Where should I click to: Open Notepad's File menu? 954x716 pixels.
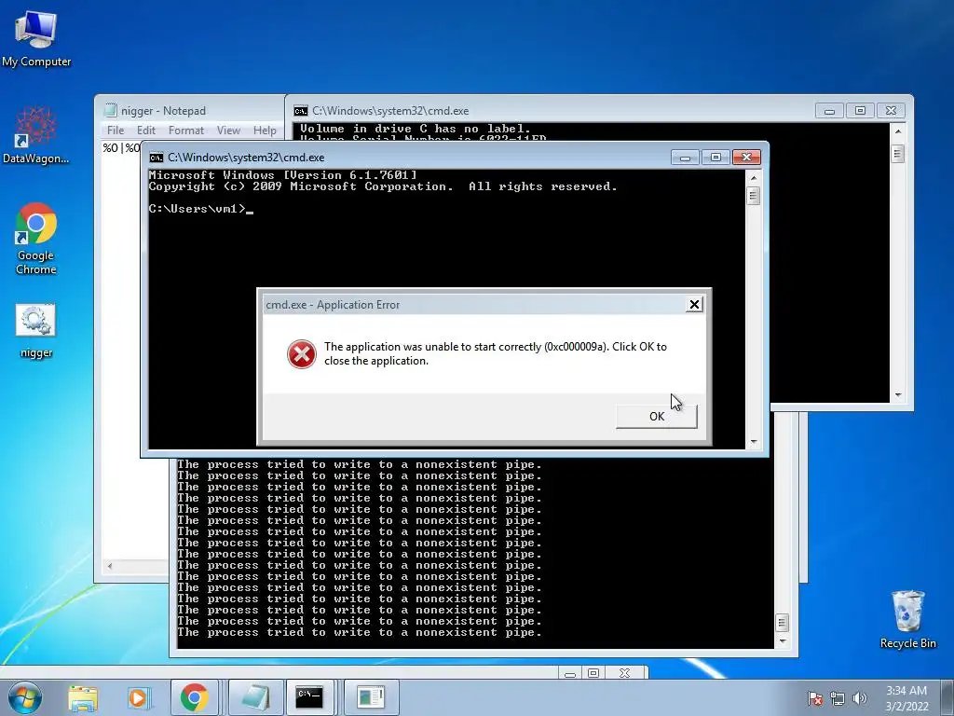click(116, 131)
